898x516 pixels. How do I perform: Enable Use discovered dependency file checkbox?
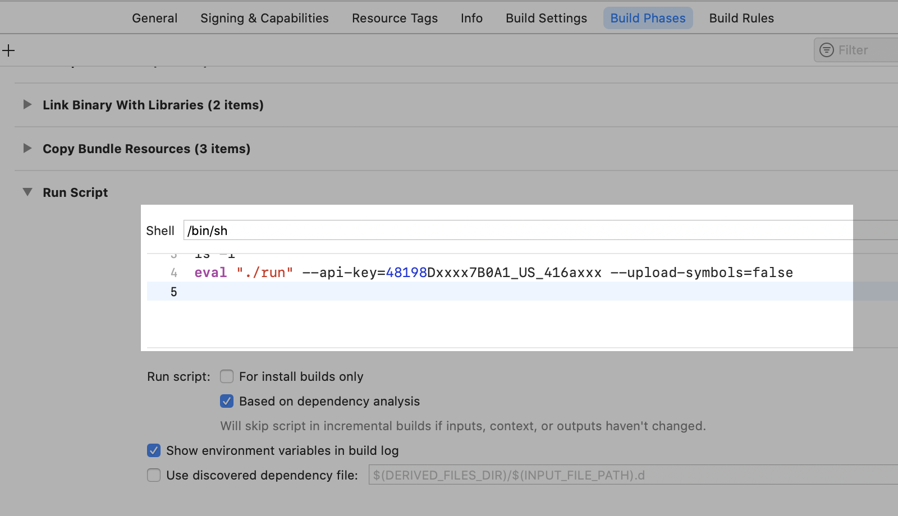[154, 475]
